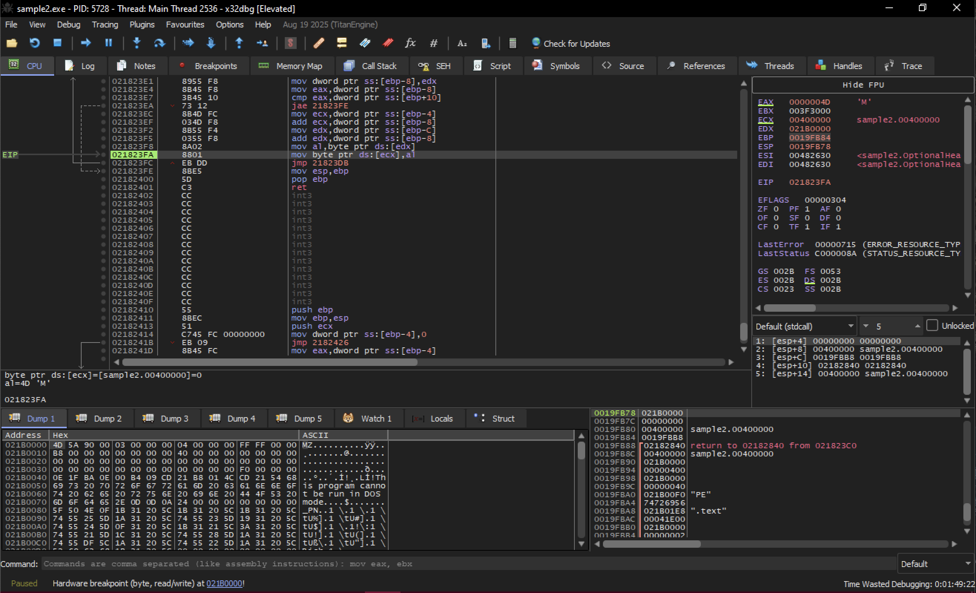The width and height of the screenshot is (976, 593).
Task: Open the Plugins menu
Action: [x=142, y=24]
